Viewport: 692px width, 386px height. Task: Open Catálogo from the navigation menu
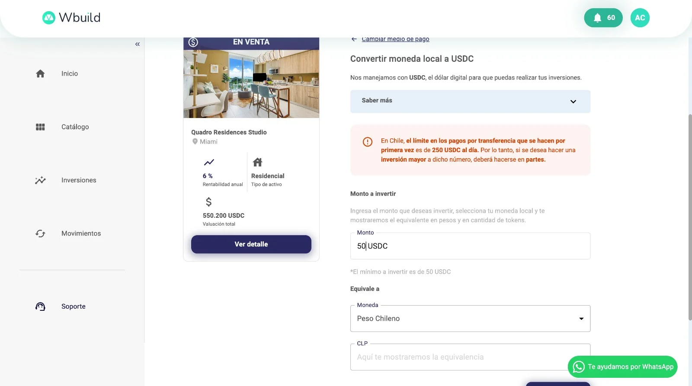[x=75, y=126]
